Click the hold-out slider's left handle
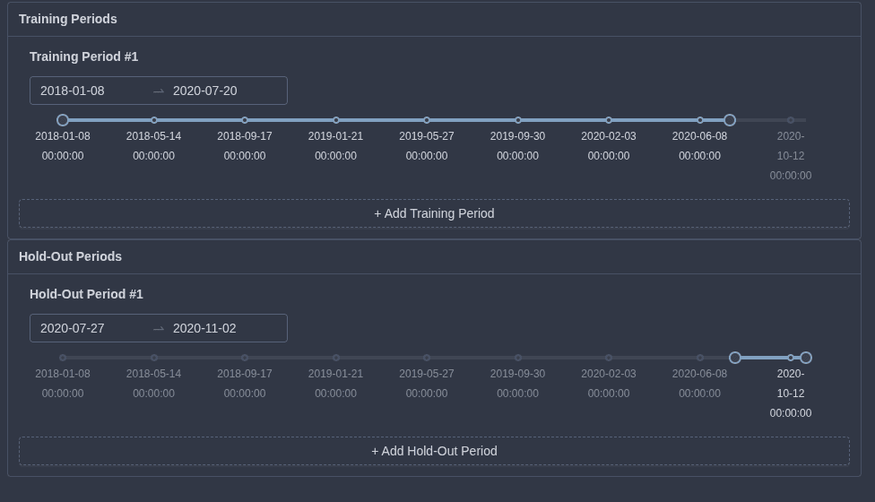 pos(735,358)
